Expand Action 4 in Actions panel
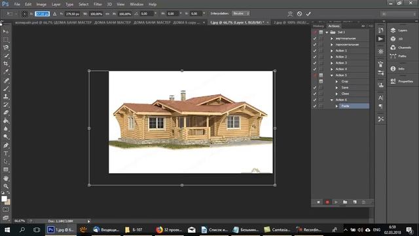 click(332, 69)
